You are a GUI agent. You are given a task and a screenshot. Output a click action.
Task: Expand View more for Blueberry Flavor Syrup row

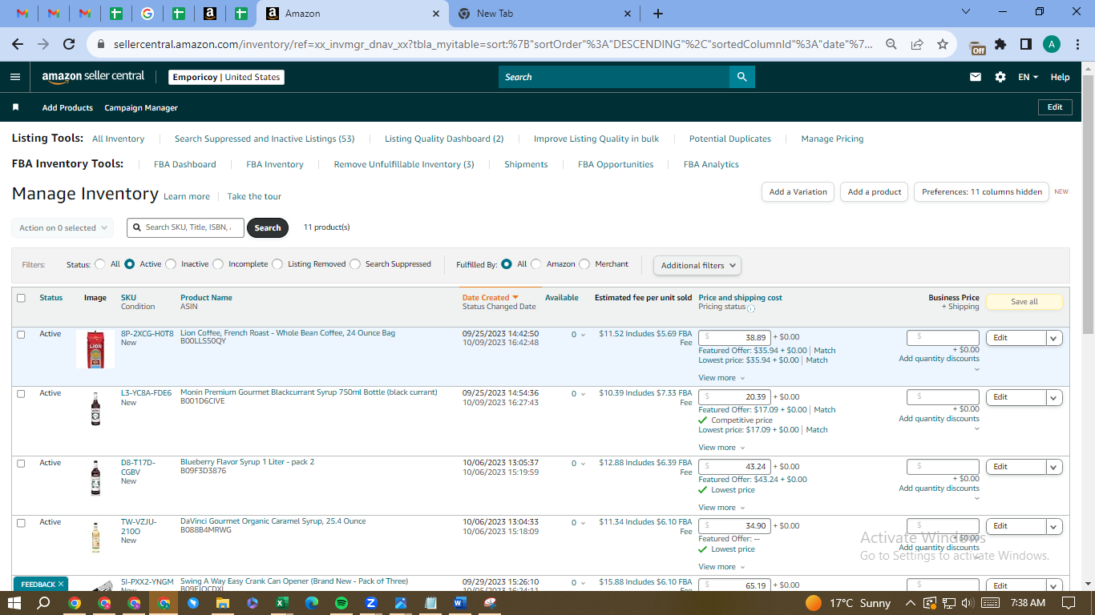coord(721,508)
